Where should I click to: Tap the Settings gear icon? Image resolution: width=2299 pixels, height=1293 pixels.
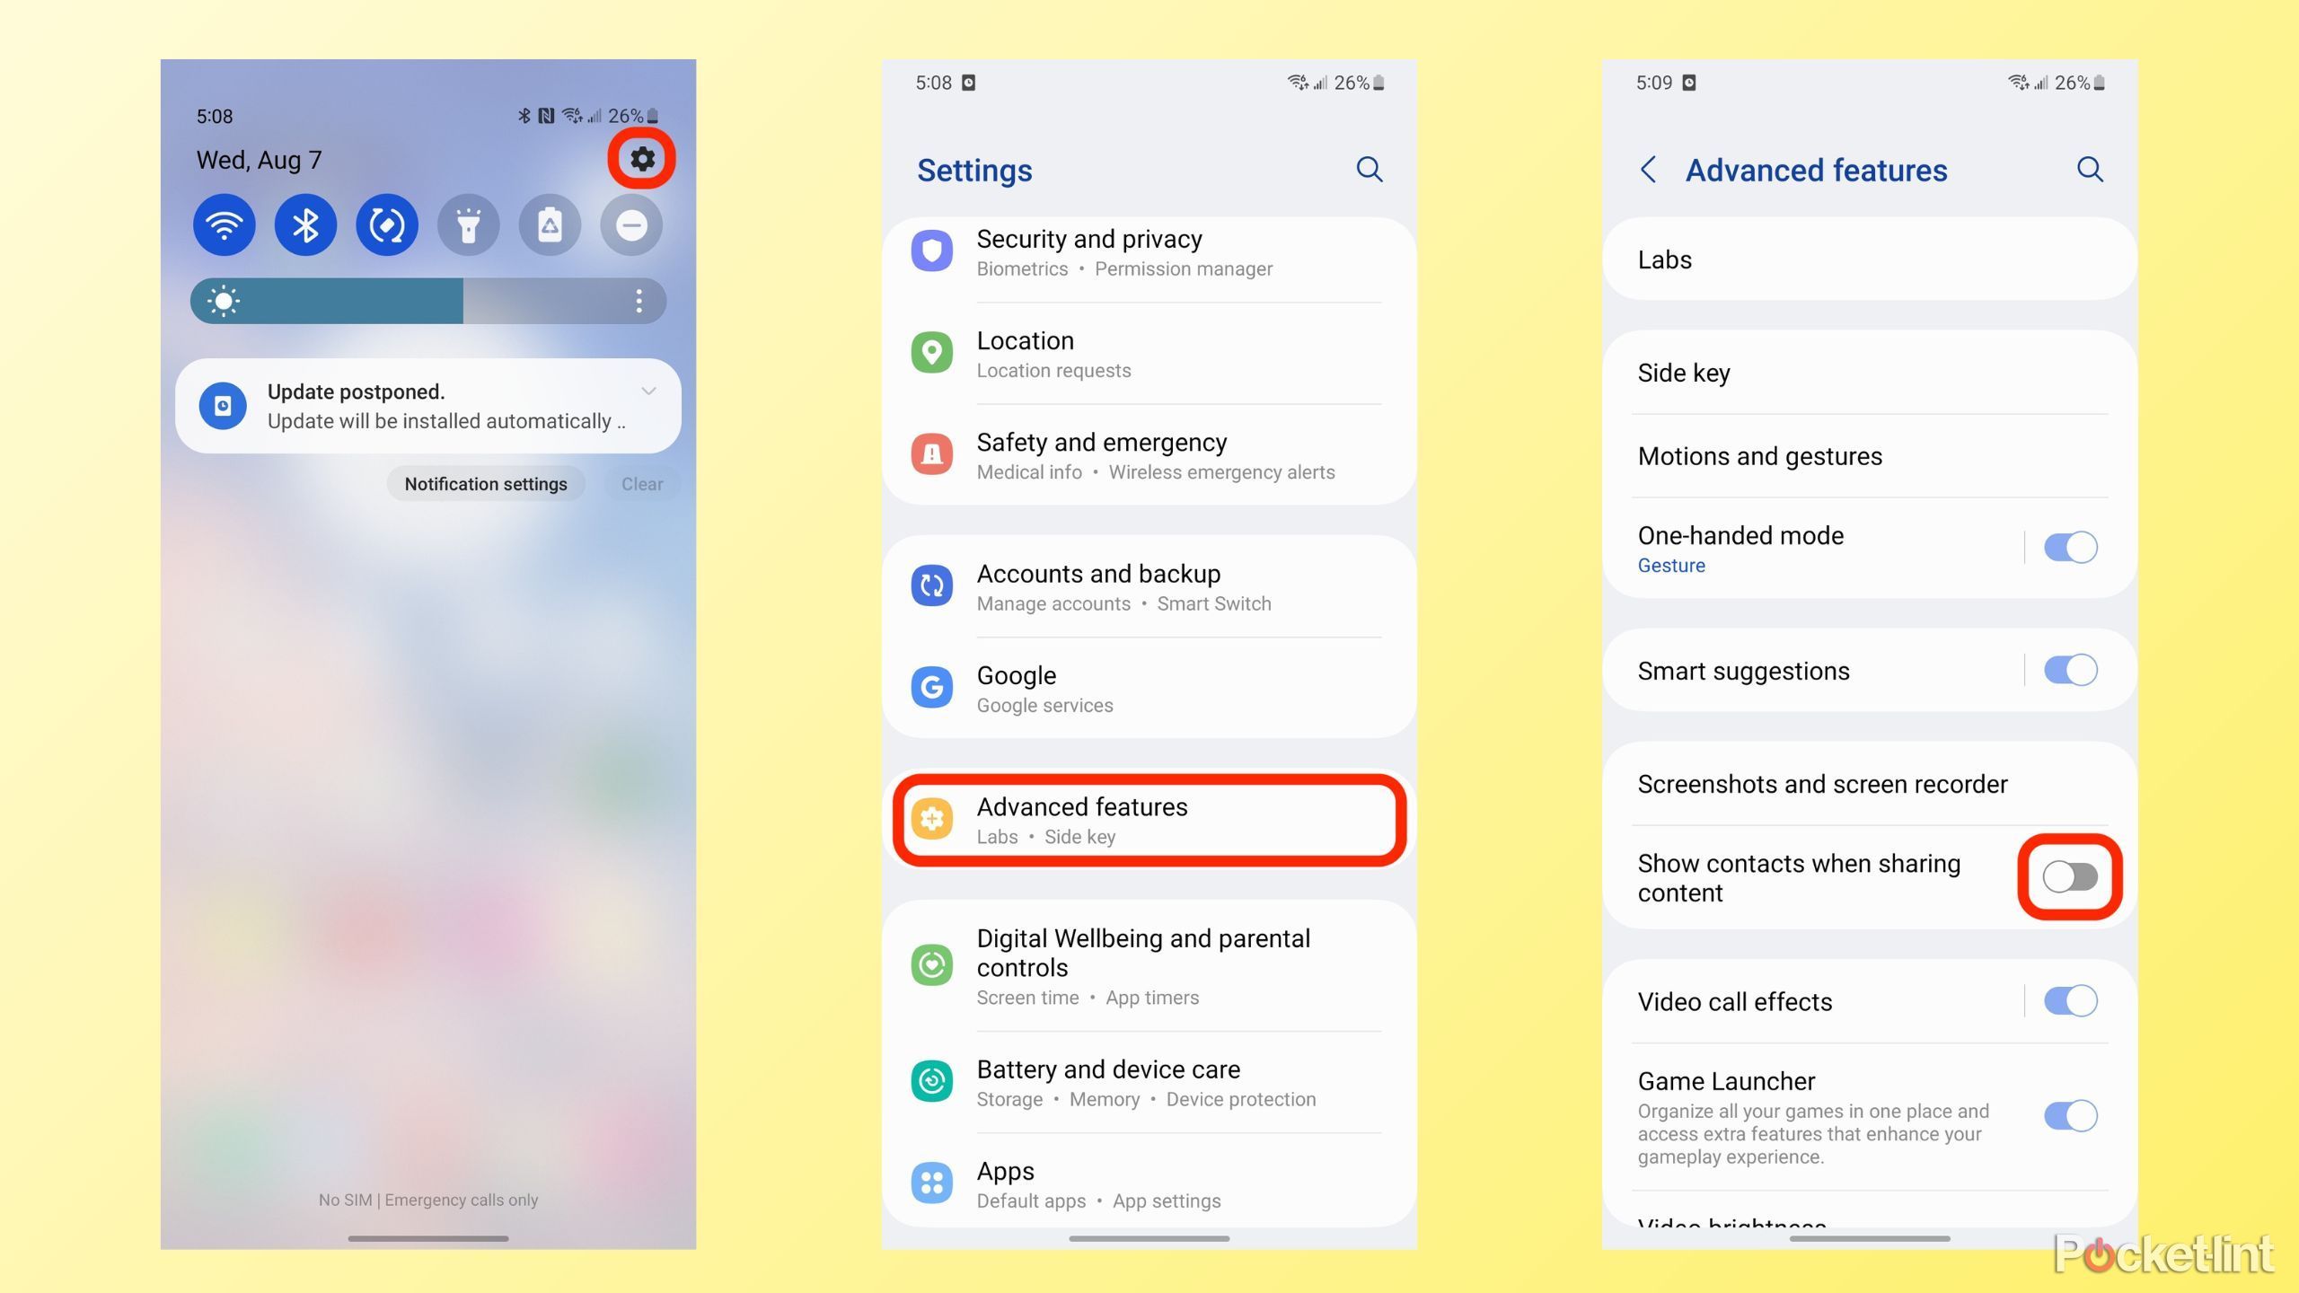pyautogui.click(x=643, y=158)
